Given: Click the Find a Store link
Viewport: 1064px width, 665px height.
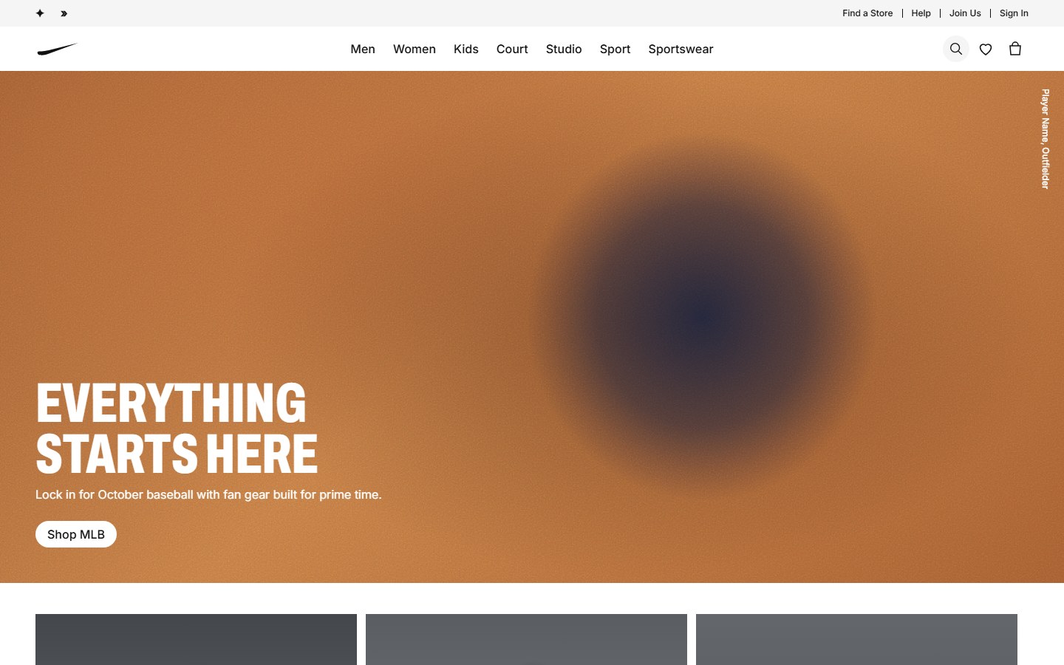Looking at the screenshot, I should pyautogui.click(x=867, y=13).
